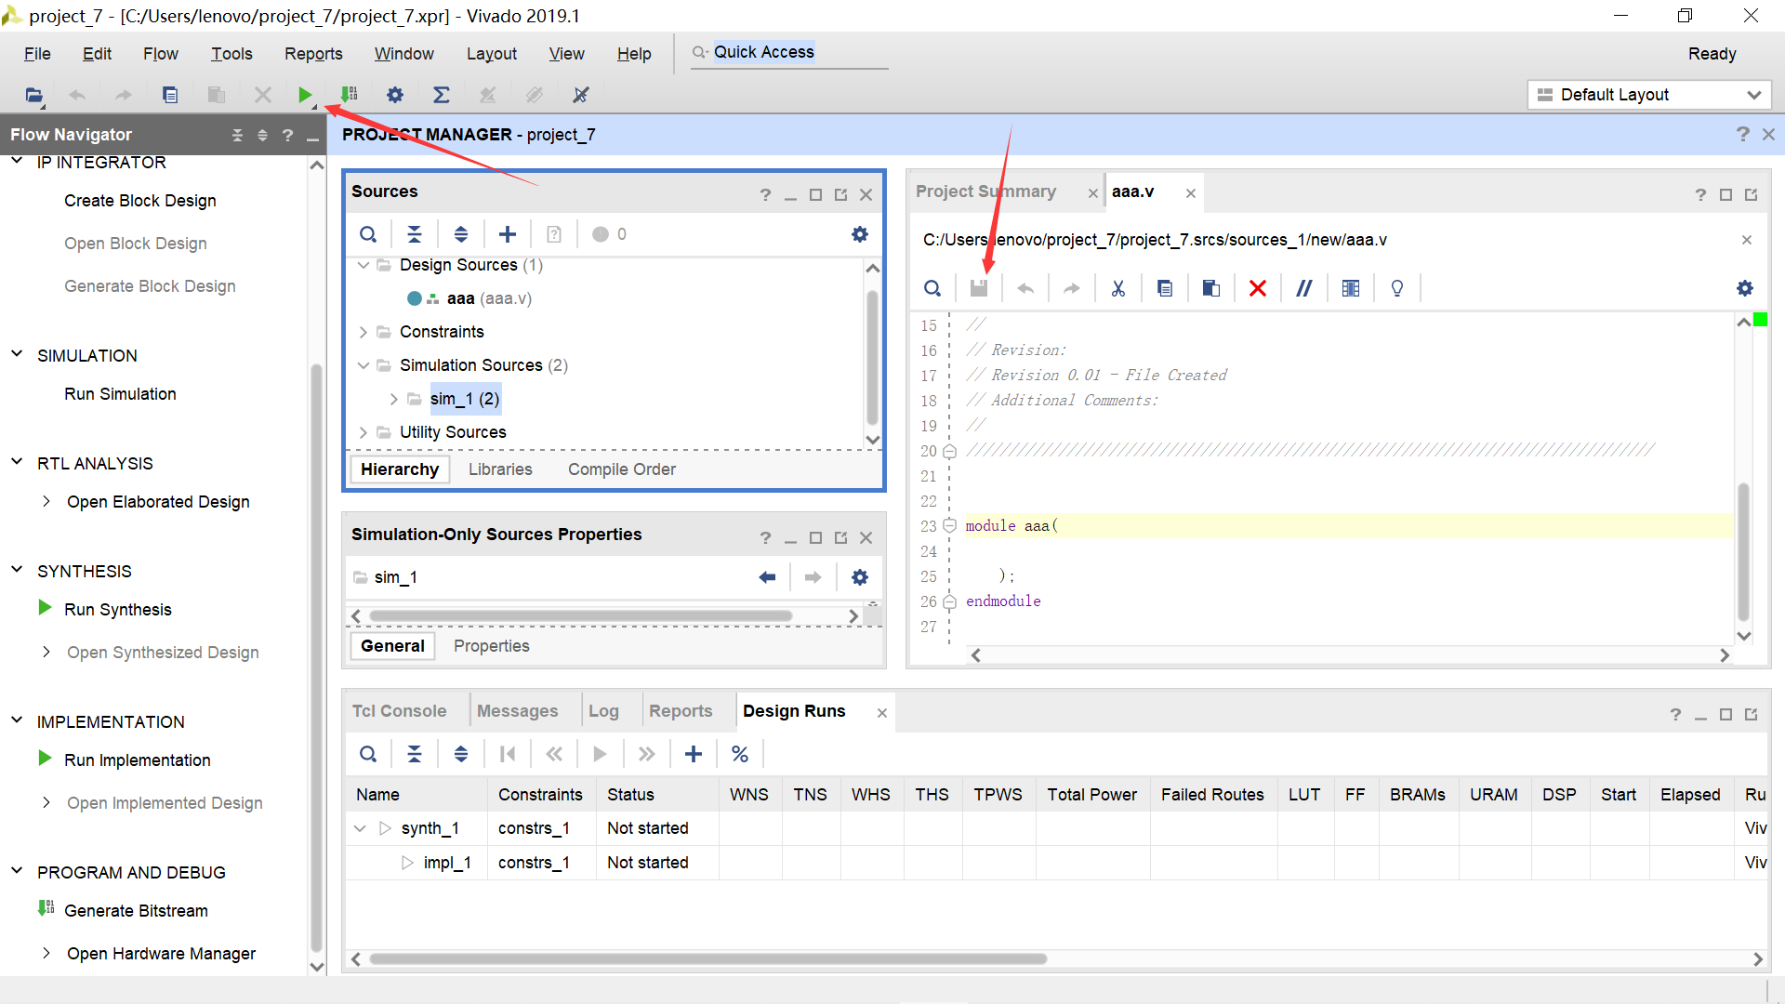Click Generate Bitstream icon in main toolbar
The height and width of the screenshot is (1004, 1785).
coord(350,95)
